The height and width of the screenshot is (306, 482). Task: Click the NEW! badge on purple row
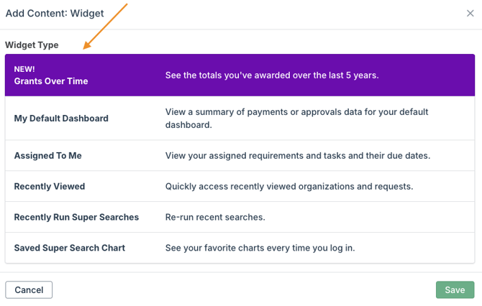click(24, 69)
